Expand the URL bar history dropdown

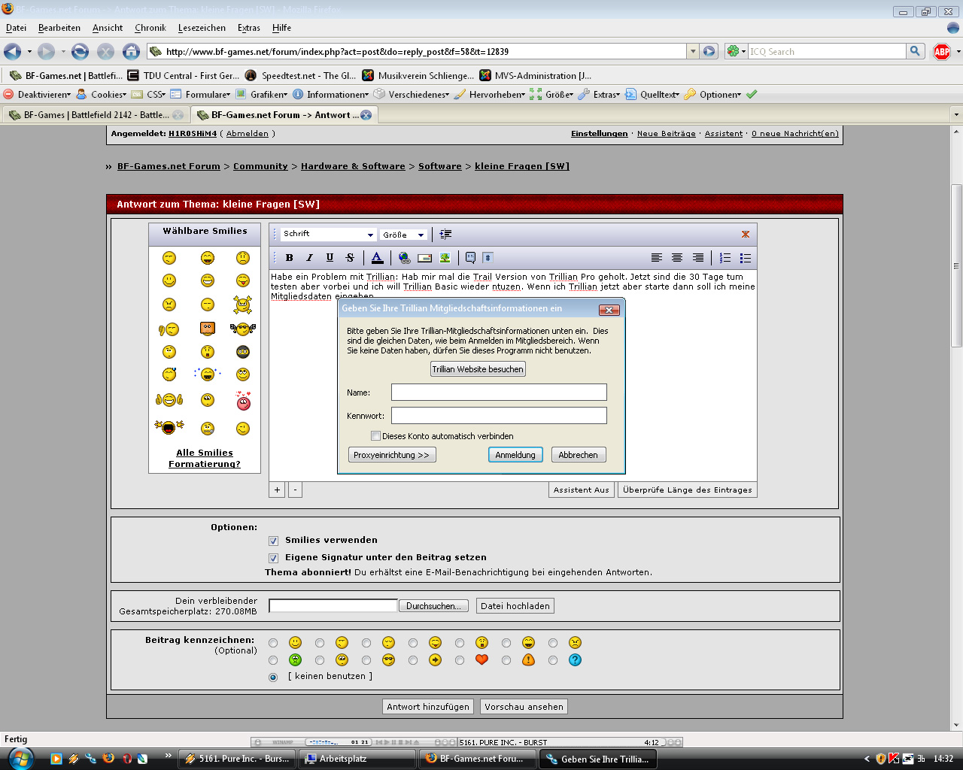pyautogui.click(x=693, y=51)
